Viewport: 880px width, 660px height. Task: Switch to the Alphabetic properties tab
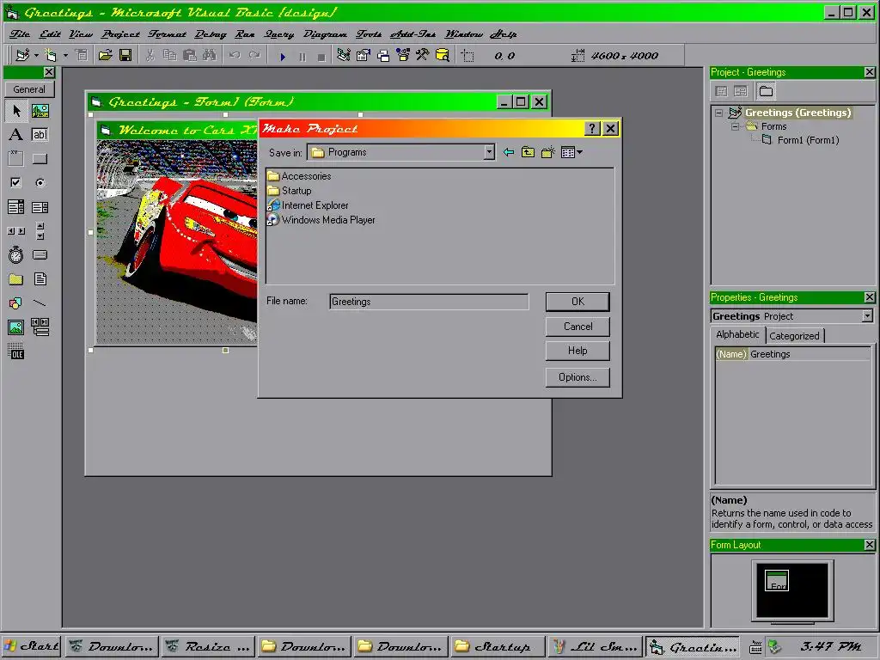[x=737, y=334]
